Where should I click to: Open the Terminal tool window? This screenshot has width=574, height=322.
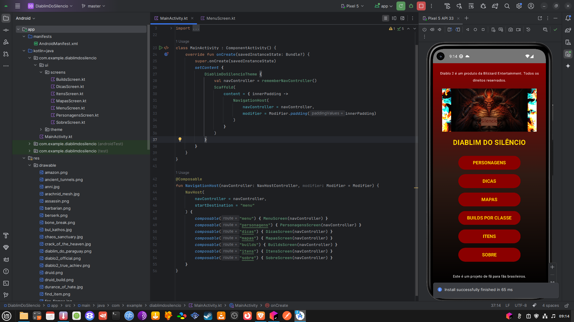click(x=6, y=283)
